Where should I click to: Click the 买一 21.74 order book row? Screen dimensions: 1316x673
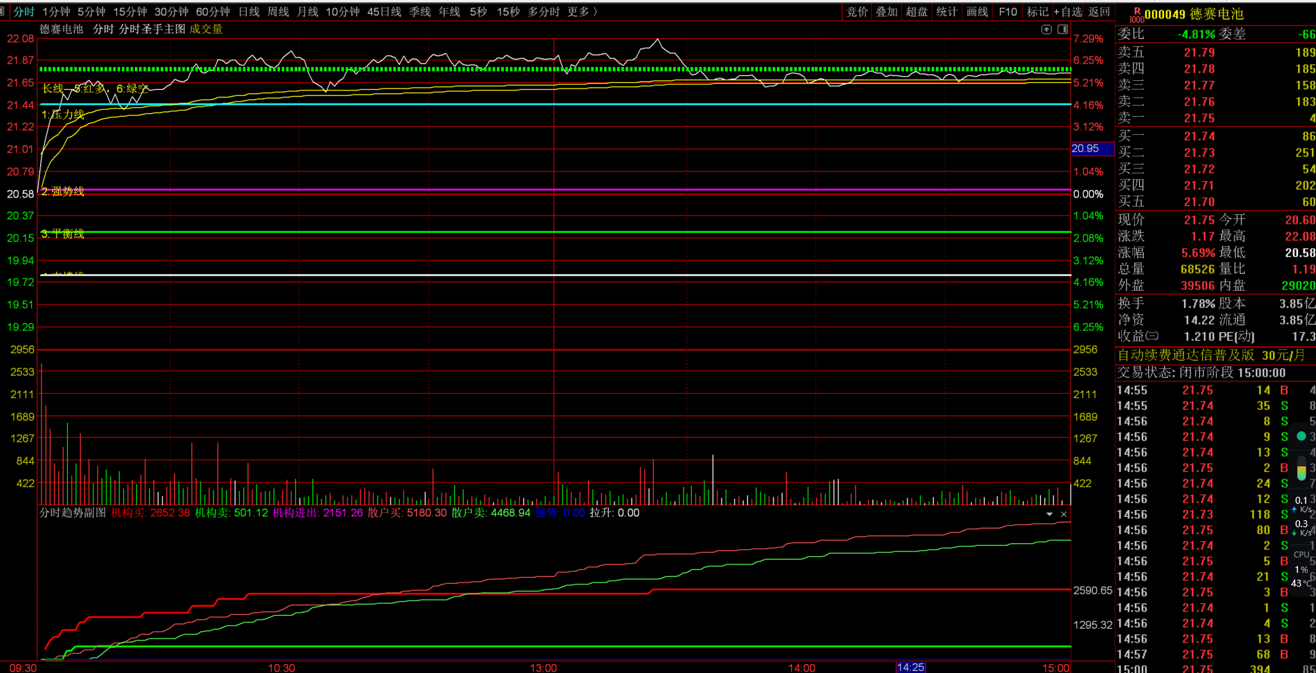coord(1216,137)
